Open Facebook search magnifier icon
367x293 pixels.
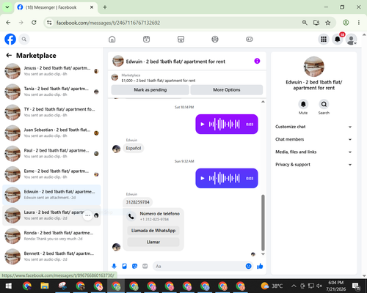pos(24,39)
